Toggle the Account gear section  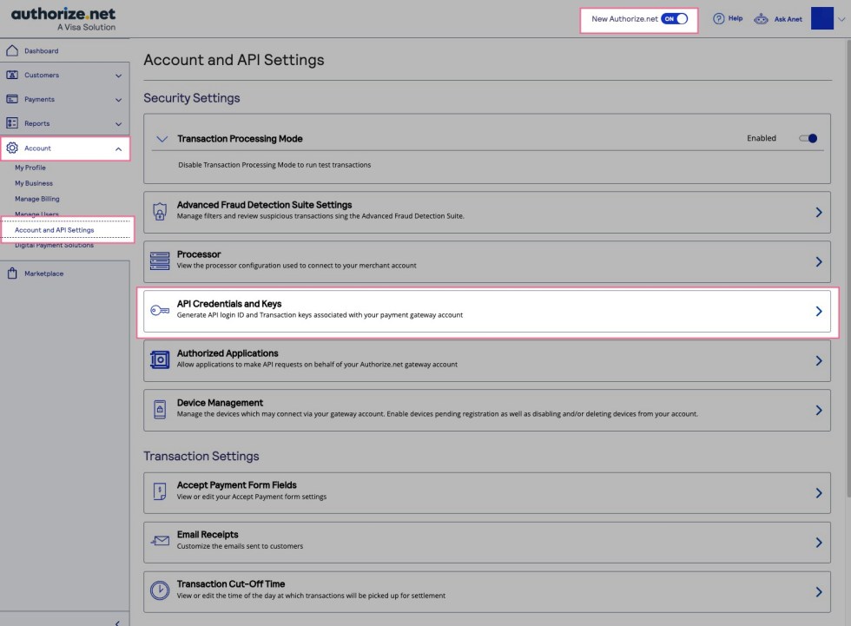click(x=11, y=148)
